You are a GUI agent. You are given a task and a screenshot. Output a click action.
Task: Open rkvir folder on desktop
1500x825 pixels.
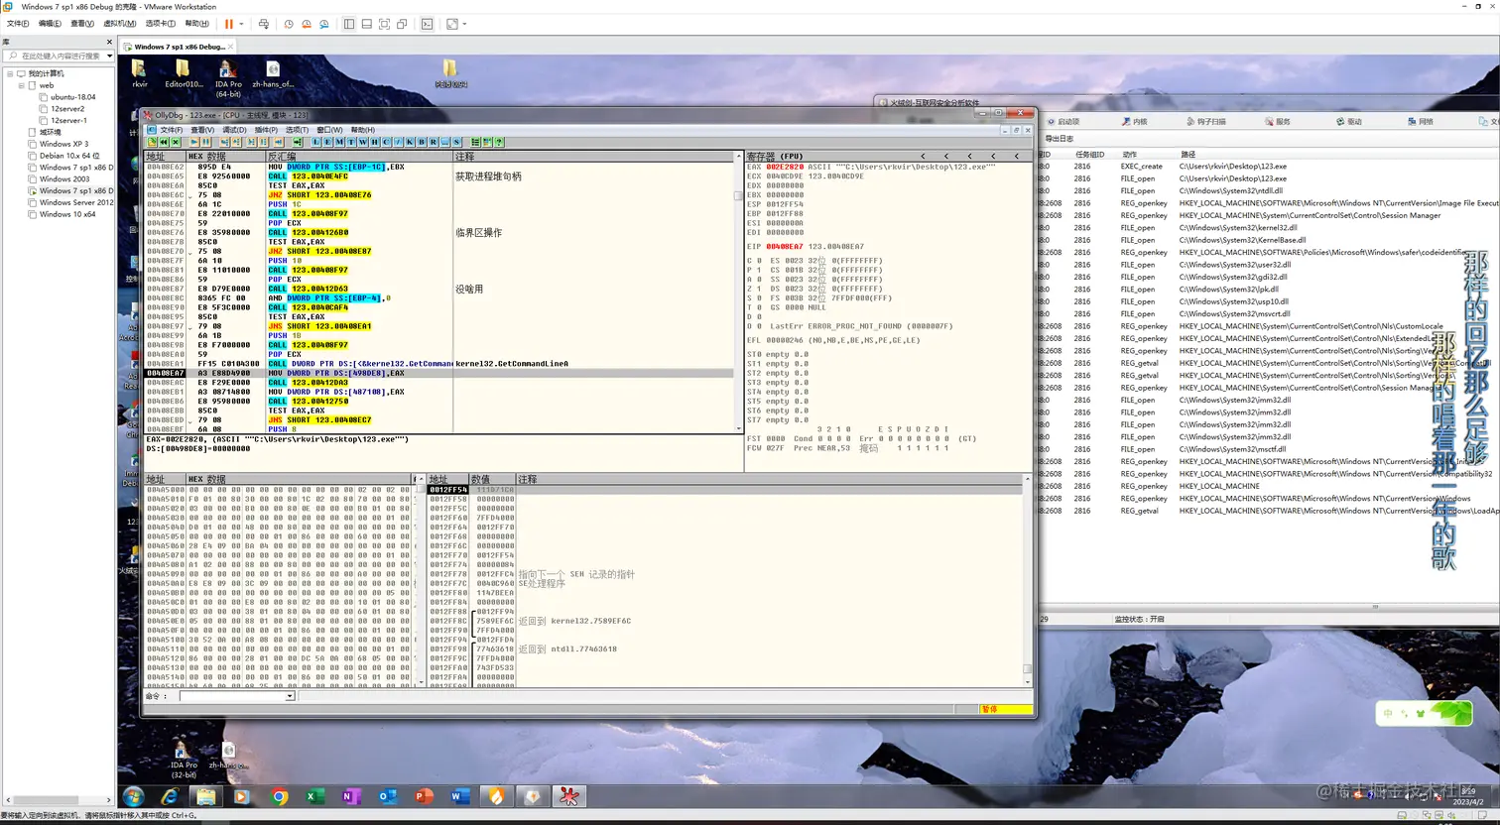140,73
